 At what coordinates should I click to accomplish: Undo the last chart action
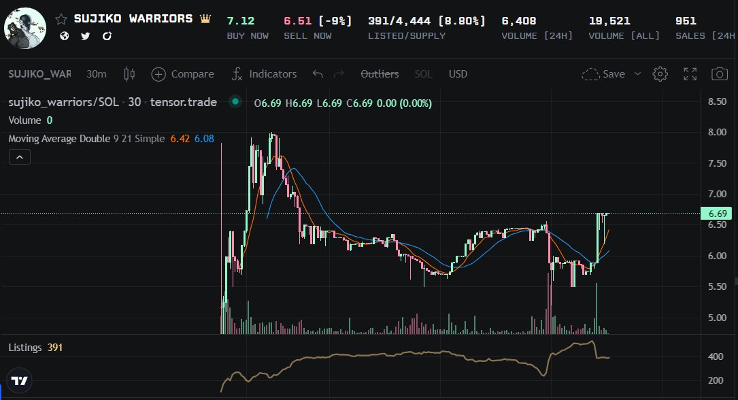318,74
